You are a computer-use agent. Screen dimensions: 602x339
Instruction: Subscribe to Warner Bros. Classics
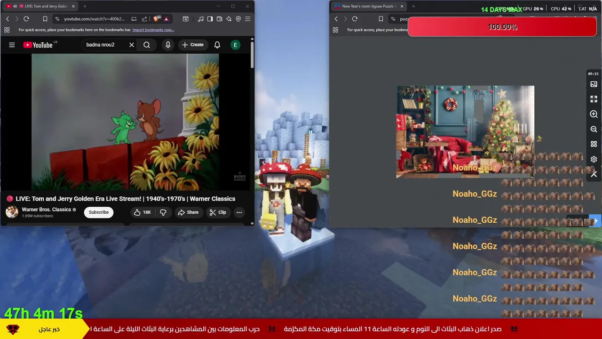pos(99,212)
